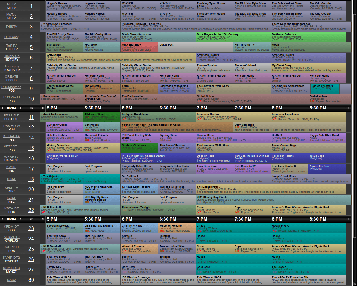Screen dimensions: 357x286
Task: Open the THISTV channel link
Action: click(11, 27)
